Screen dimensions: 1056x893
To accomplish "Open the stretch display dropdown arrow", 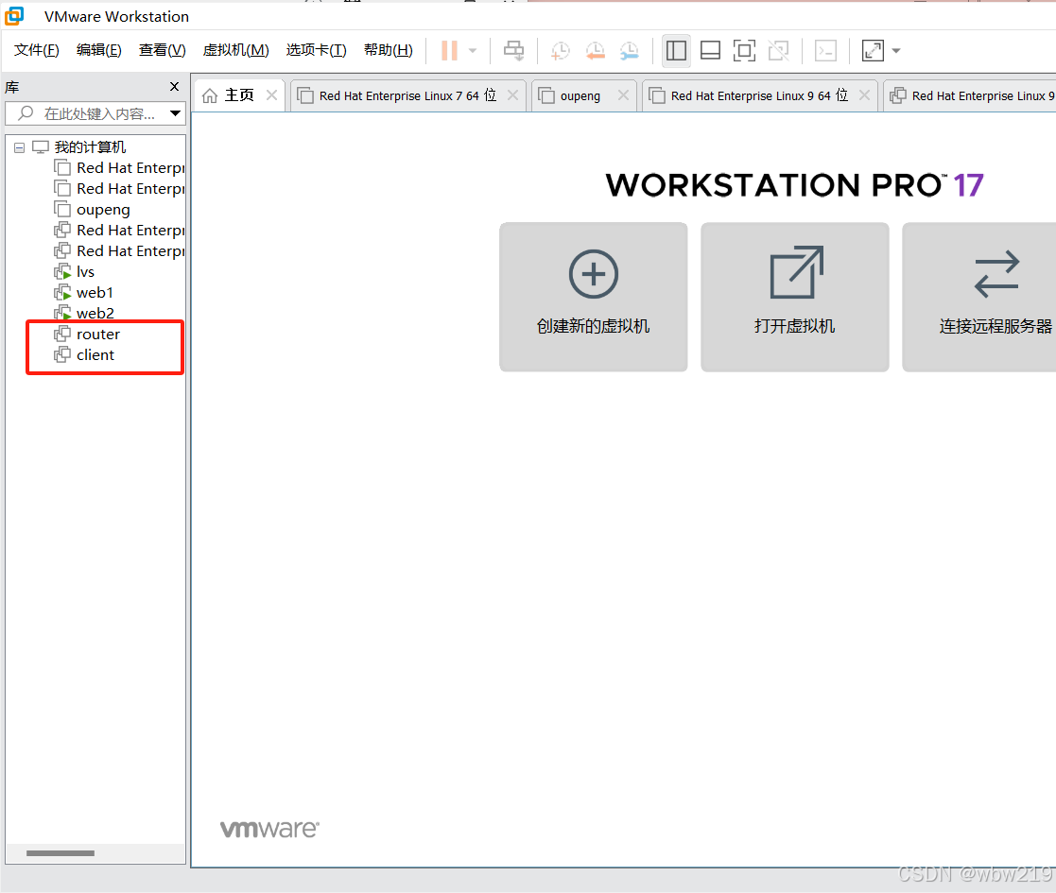I will (896, 50).
